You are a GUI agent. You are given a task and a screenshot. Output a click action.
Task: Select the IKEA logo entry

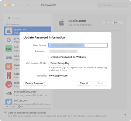9,58
